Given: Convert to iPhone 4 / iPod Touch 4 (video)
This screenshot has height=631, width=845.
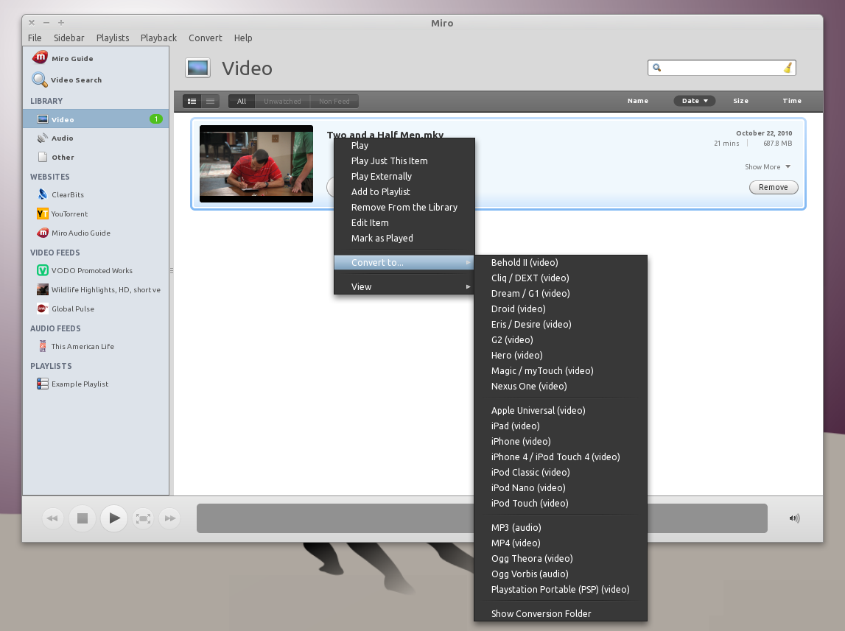Looking at the screenshot, I should [x=561, y=456].
